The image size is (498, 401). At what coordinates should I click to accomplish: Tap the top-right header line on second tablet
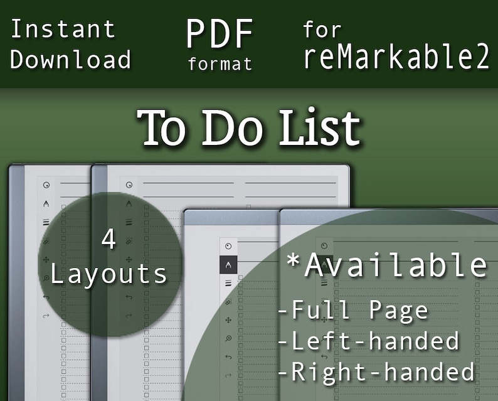point(290,183)
